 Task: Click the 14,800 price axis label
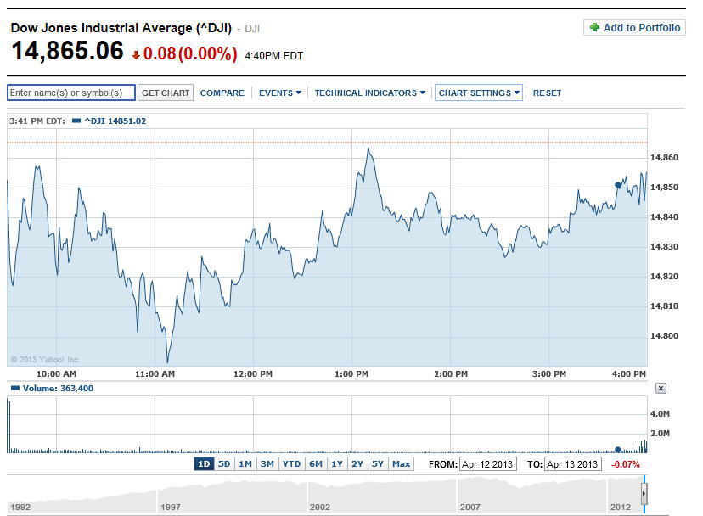point(664,335)
